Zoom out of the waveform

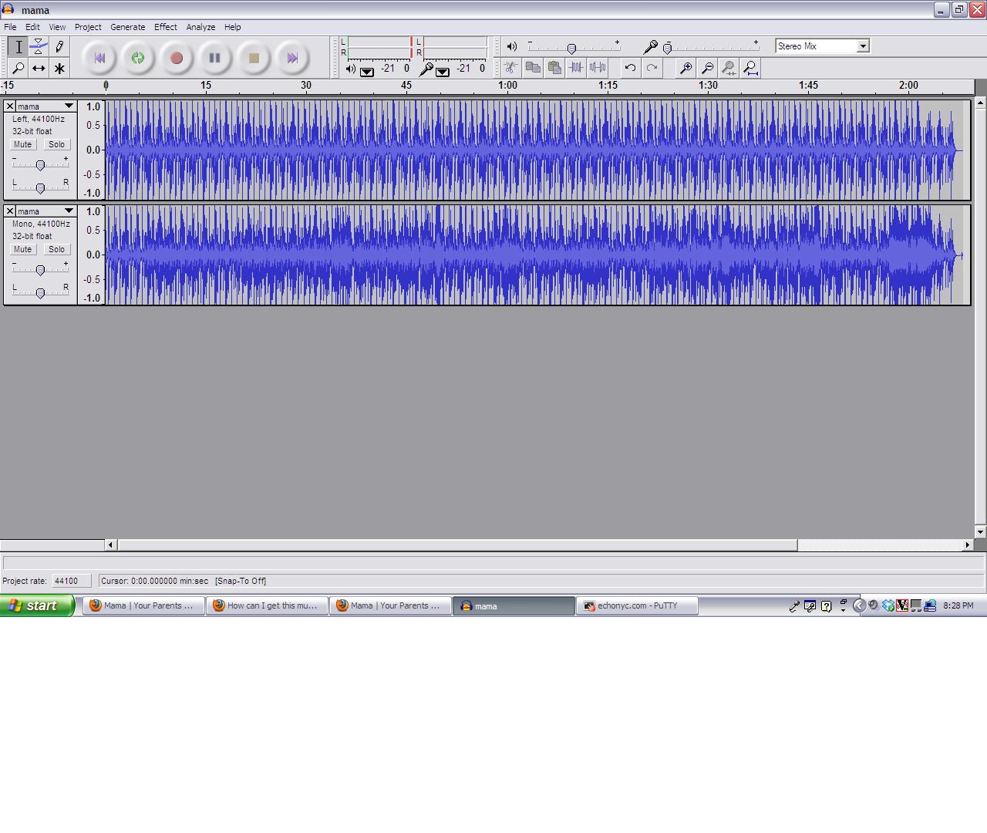(x=707, y=68)
